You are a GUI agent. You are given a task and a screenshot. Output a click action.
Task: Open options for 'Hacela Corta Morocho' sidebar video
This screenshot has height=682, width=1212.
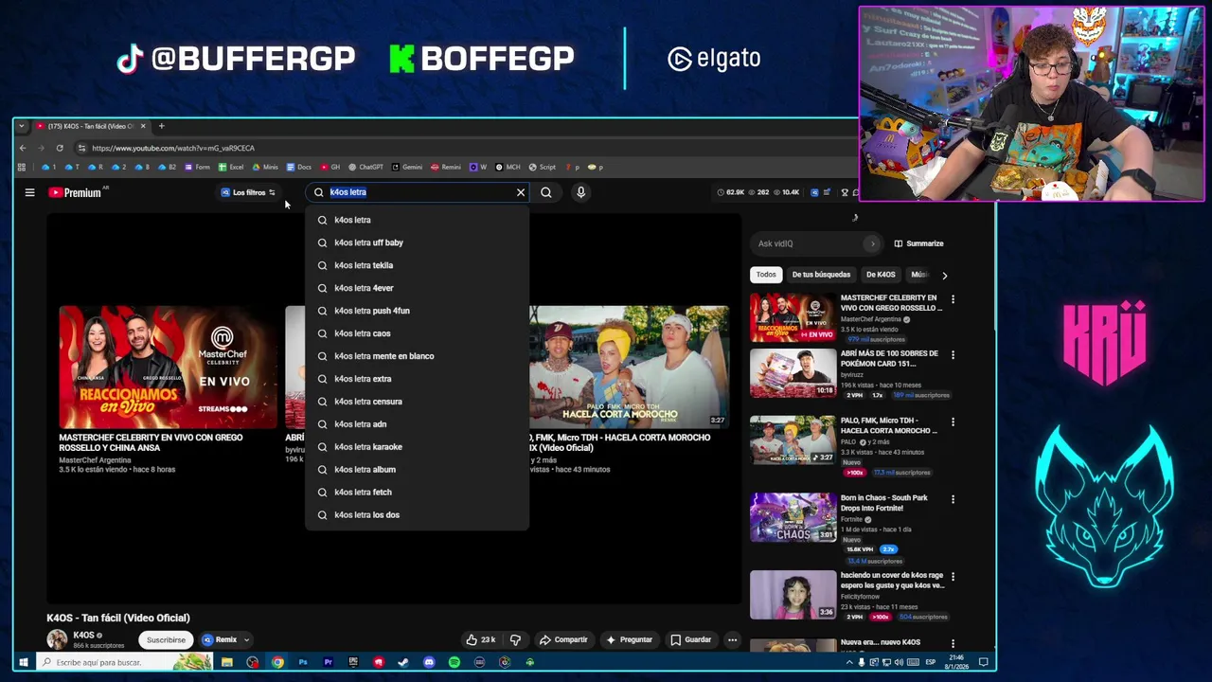point(953,422)
